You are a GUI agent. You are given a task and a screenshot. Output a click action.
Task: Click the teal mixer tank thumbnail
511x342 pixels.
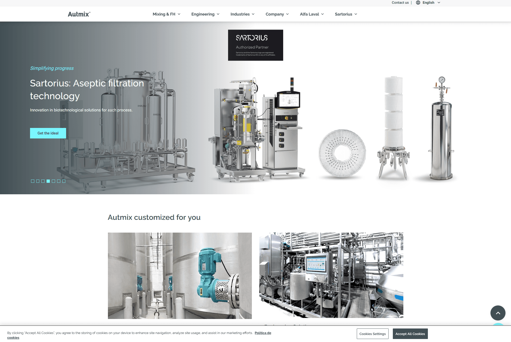point(180,275)
